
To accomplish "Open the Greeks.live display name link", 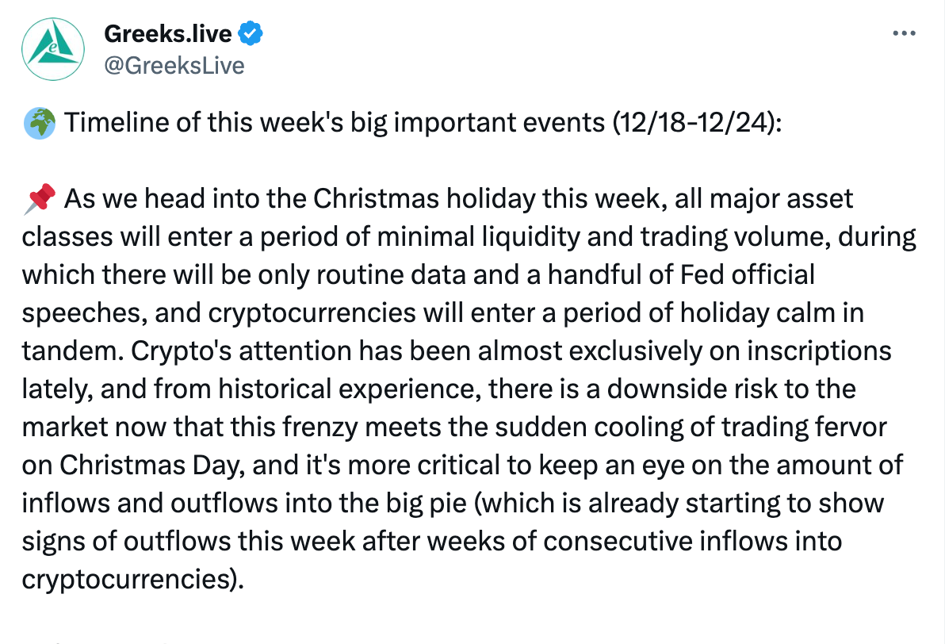I will pyautogui.click(x=167, y=33).
